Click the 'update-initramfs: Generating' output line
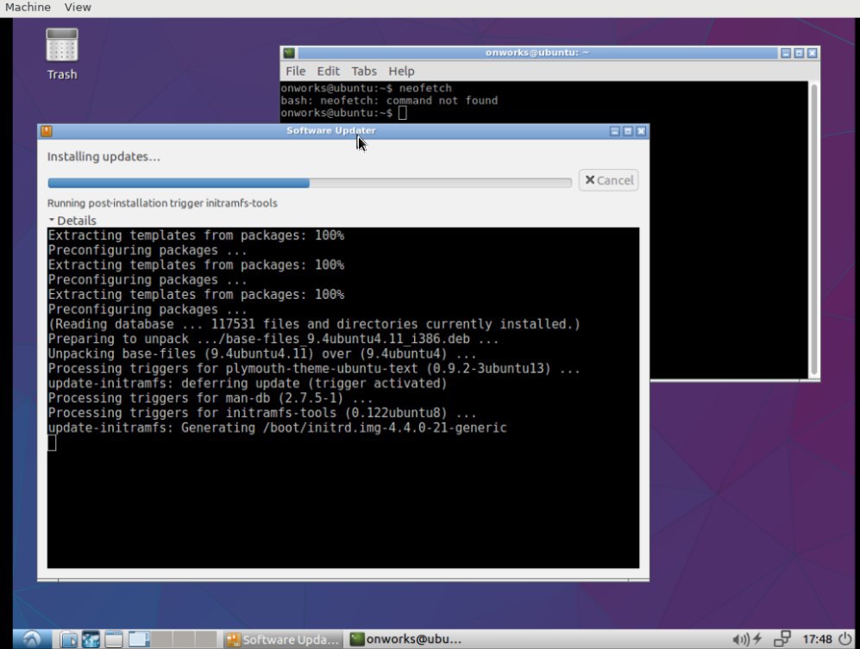 (x=277, y=427)
